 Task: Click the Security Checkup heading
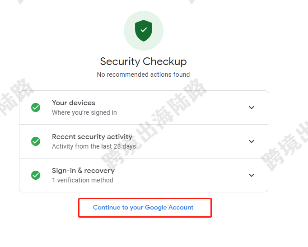144,62
